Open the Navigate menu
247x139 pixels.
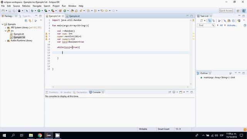(x=37, y=6)
